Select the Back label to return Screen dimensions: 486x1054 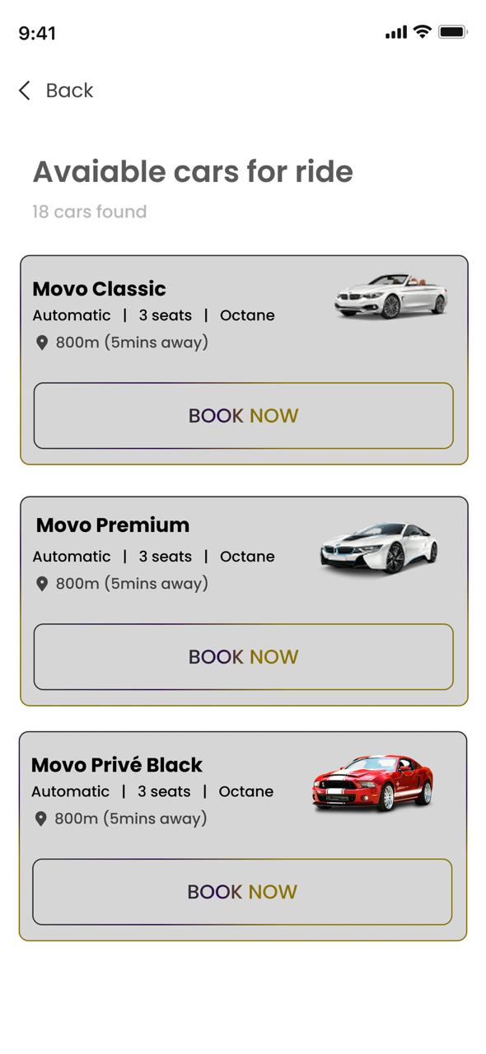coord(70,91)
